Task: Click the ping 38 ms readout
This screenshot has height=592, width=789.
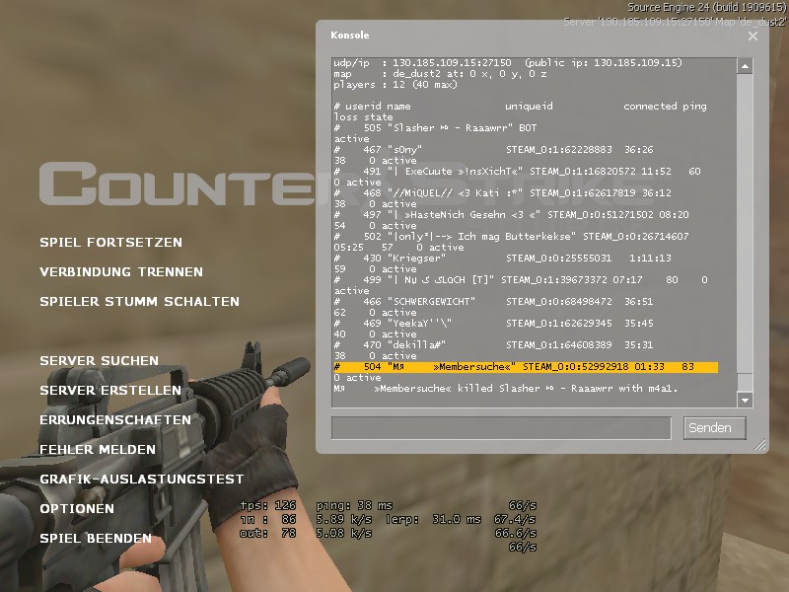Action: pyautogui.click(x=354, y=505)
